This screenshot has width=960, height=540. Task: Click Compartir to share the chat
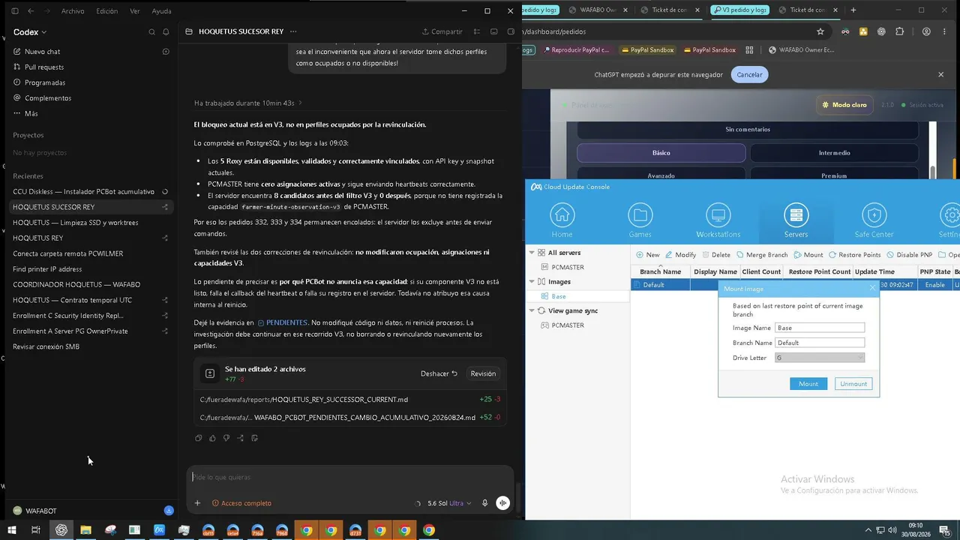tap(442, 31)
